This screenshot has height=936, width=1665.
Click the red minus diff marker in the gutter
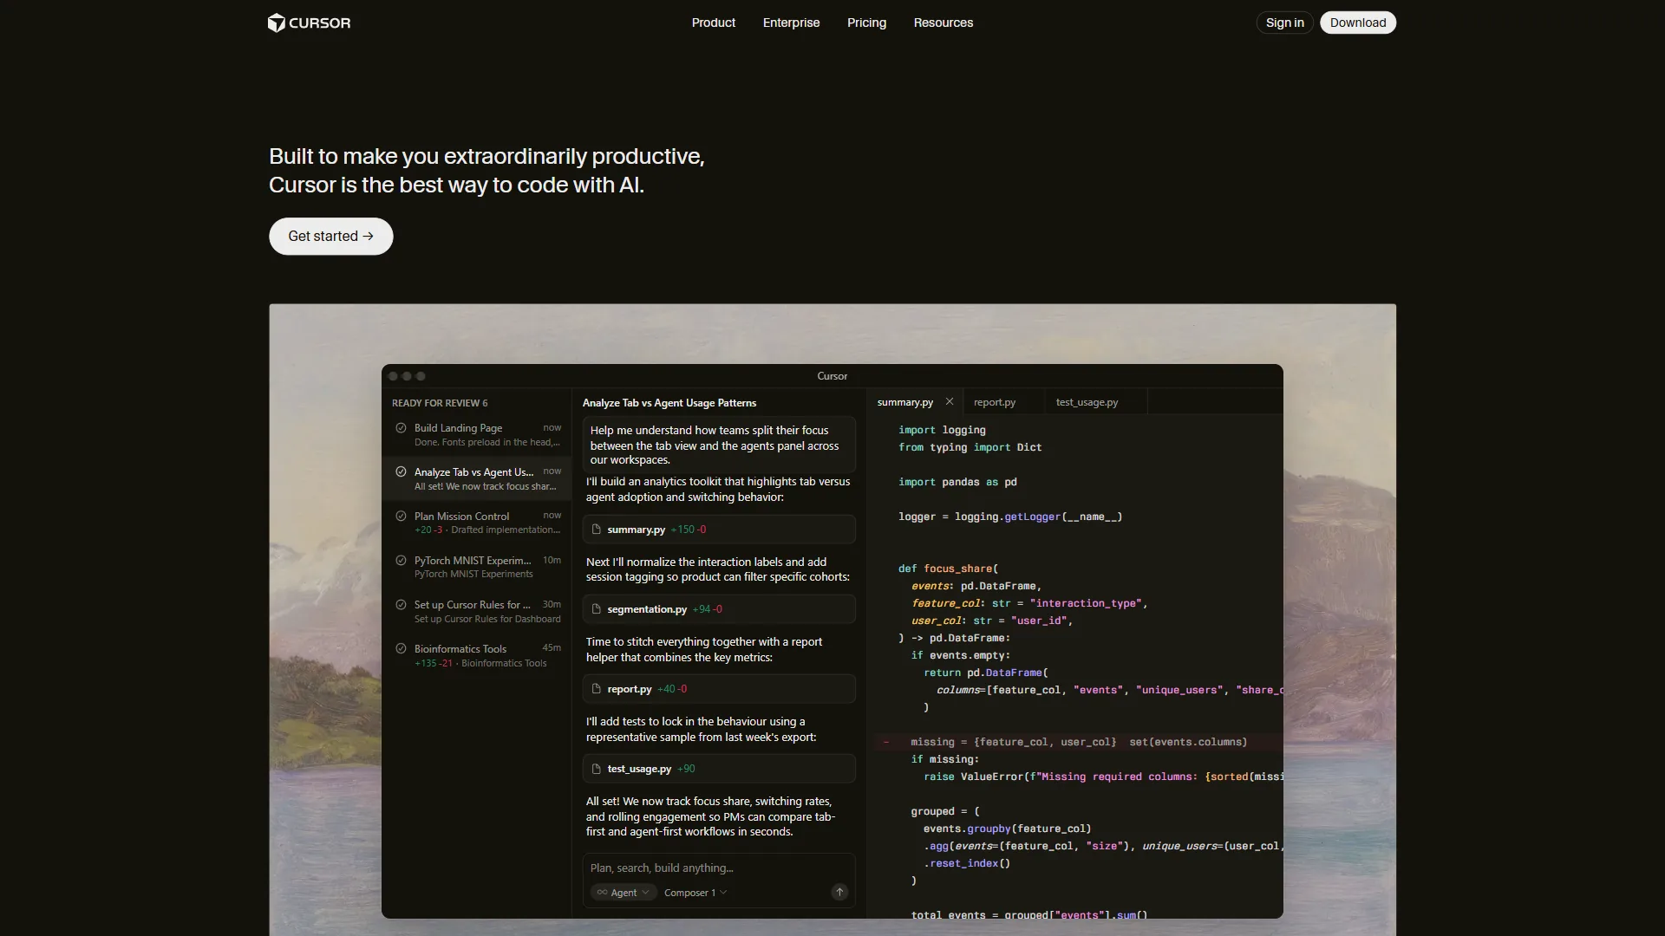click(885, 742)
